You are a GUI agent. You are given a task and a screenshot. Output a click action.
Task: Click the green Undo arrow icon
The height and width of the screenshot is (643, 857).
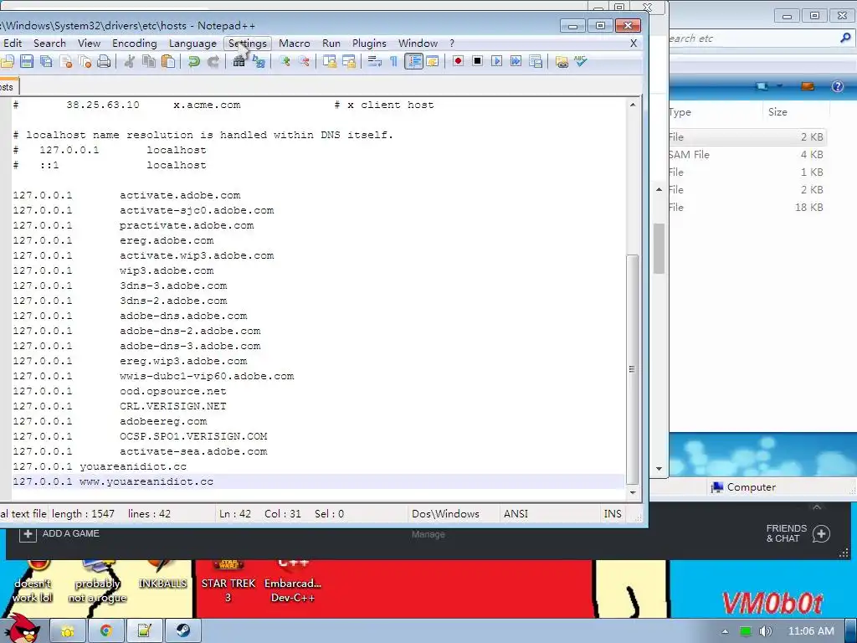[x=193, y=61]
